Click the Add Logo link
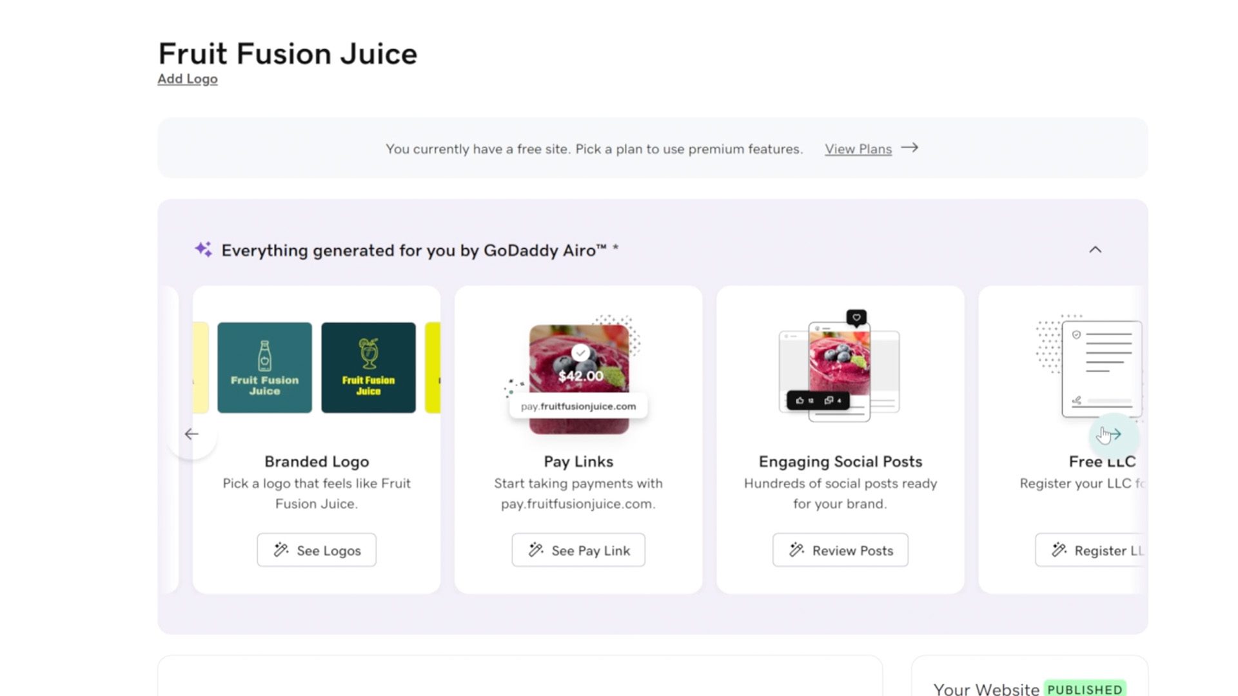Screen dimensions: 1238x696 (x=186, y=79)
